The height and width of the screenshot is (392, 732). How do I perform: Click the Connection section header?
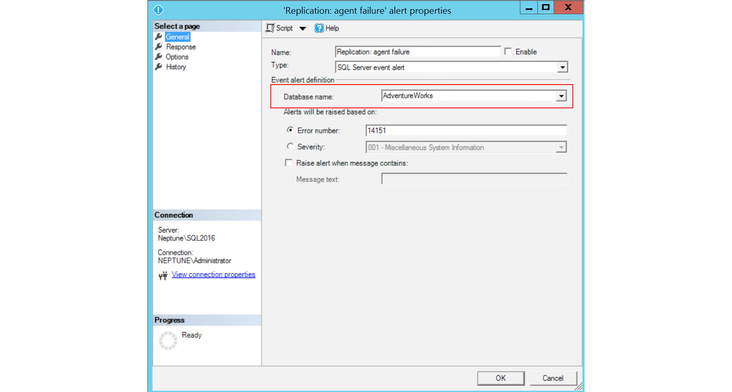[207, 215]
